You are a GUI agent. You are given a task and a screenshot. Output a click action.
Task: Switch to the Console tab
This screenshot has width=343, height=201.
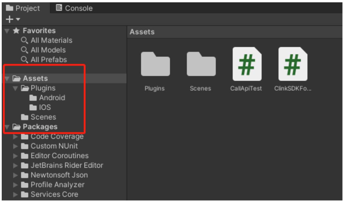point(74,8)
